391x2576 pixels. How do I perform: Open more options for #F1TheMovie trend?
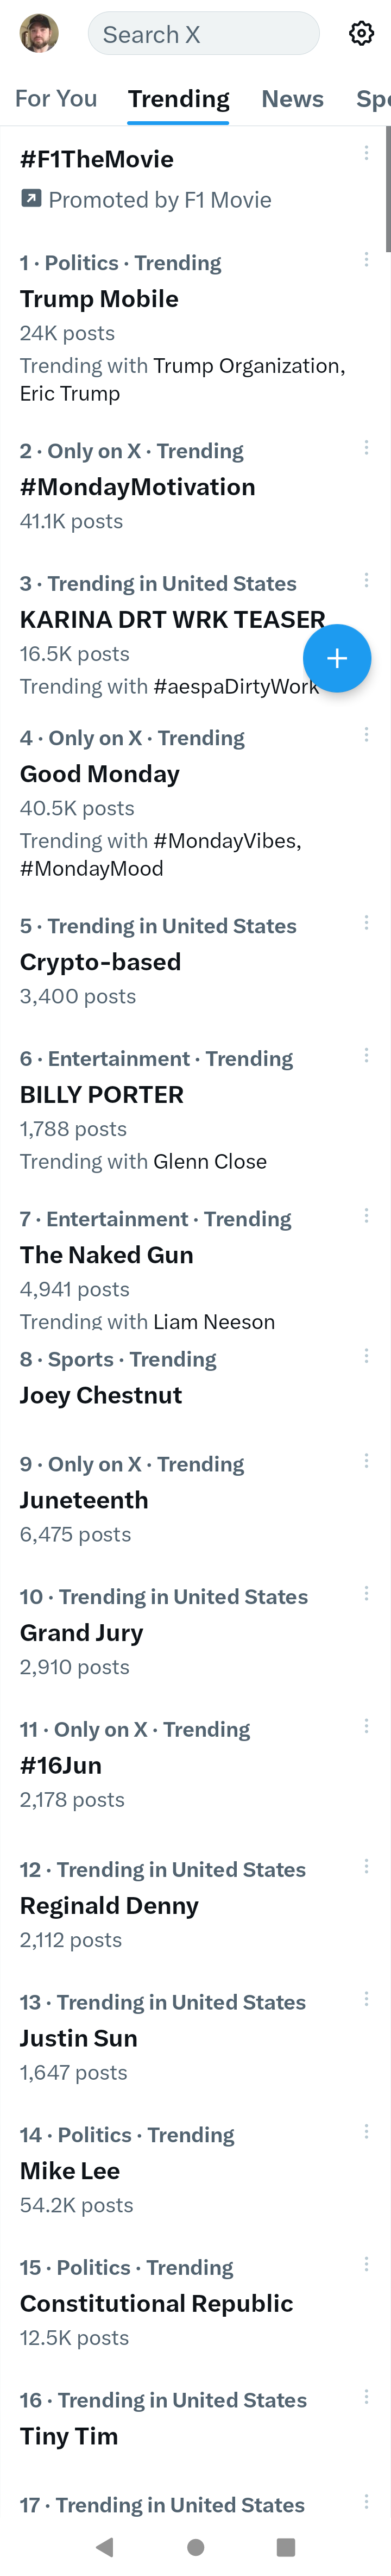click(x=366, y=153)
